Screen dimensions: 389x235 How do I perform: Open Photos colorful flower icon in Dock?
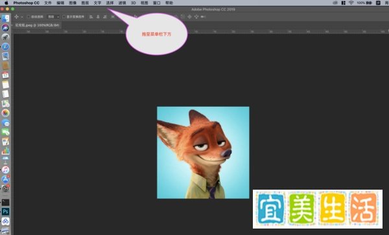coord(5,113)
